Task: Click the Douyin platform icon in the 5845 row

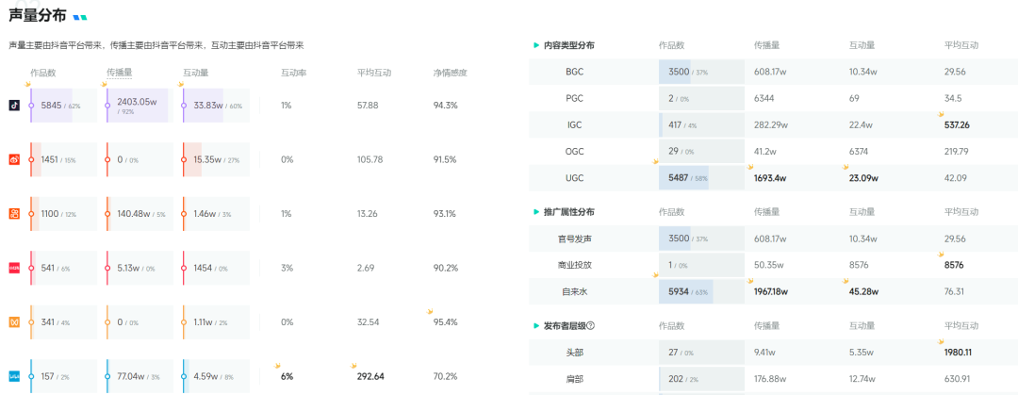Action: click(x=14, y=106)
